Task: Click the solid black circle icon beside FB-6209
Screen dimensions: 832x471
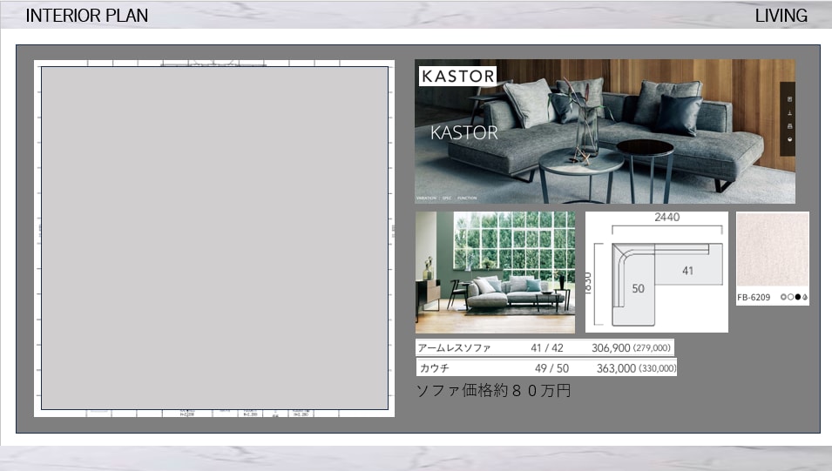Action: coord(797,297)
